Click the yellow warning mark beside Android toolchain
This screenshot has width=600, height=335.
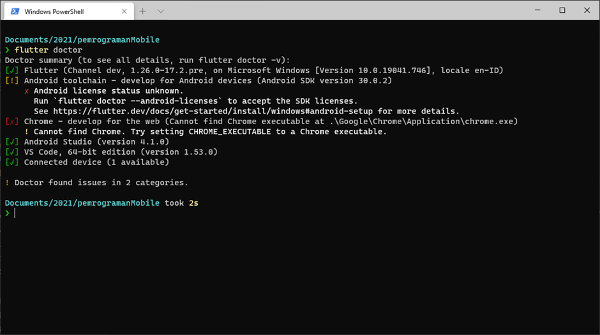pos(12,81)
